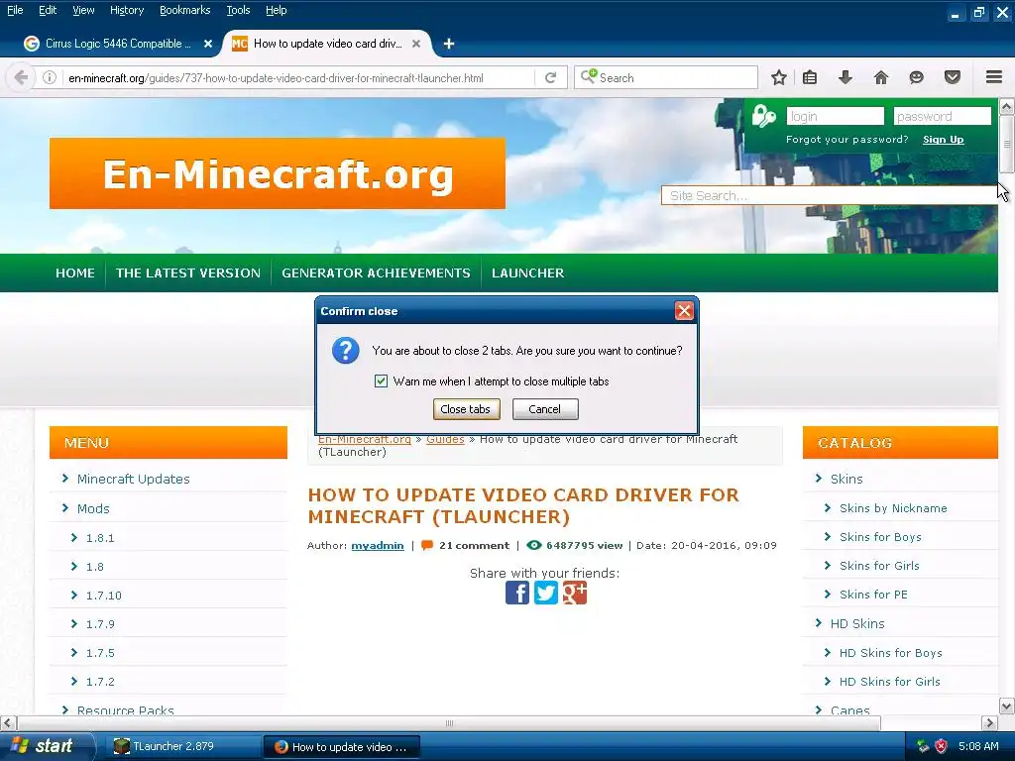This screenshot has height=761, width=1015.
Task: Close the How to update video card tab
Action: [416, 44]
